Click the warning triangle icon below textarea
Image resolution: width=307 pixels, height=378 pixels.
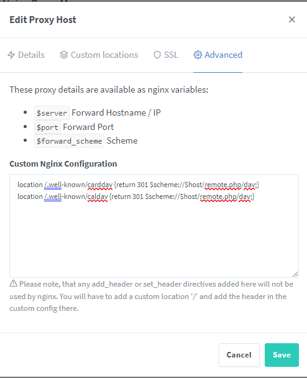[x=14, y=283]
